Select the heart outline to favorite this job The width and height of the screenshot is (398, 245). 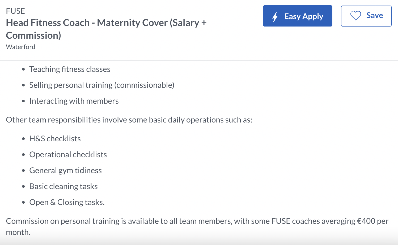point(355,16)
